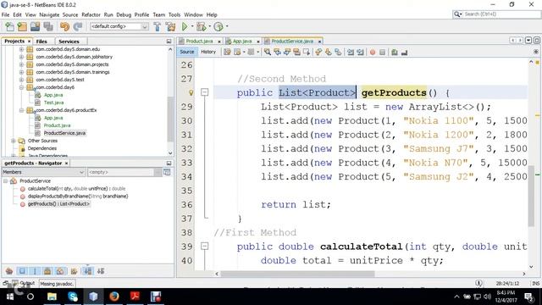Switch to the Product.java editor tab

click(x=199, y=42)
